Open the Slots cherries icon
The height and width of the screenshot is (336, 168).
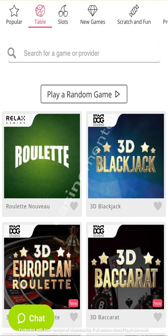63,11
